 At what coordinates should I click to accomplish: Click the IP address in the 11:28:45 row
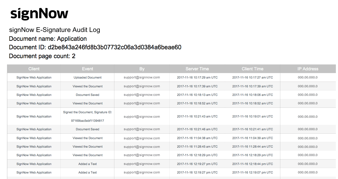(307, 147)
